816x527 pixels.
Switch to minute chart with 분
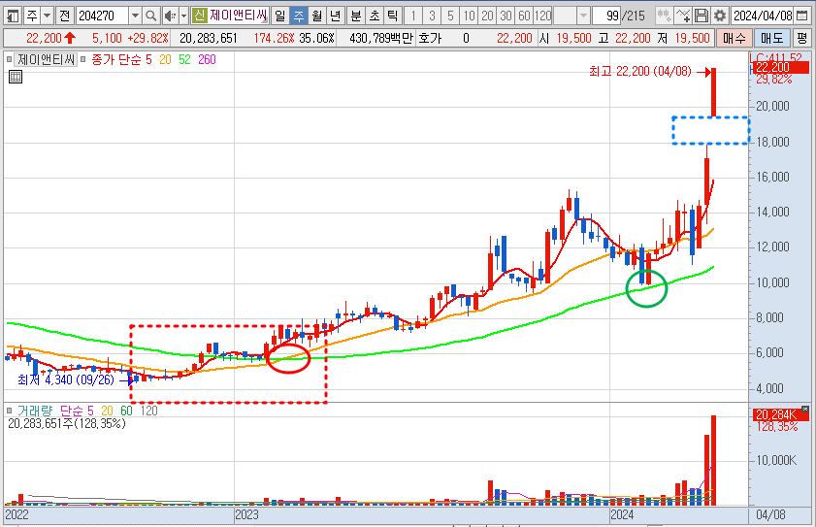pyautogui.click(x=356, y=16)
